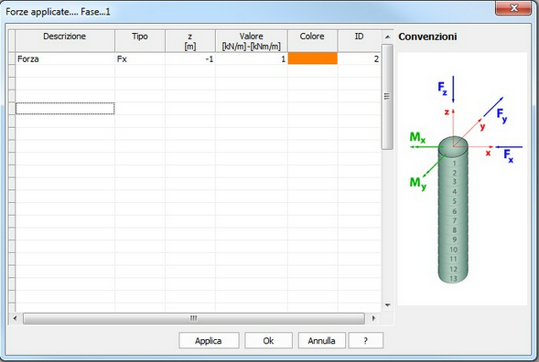Click the vertical scrollbar up arrow
The image size is (539, 362).
pyautogui.click(x=387, y=37)
